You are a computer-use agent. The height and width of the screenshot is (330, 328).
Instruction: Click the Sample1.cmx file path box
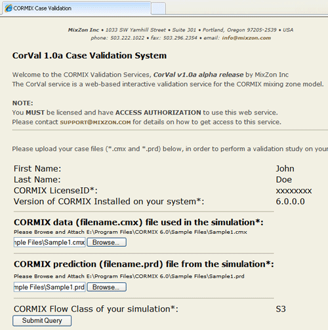coord(49,242)
